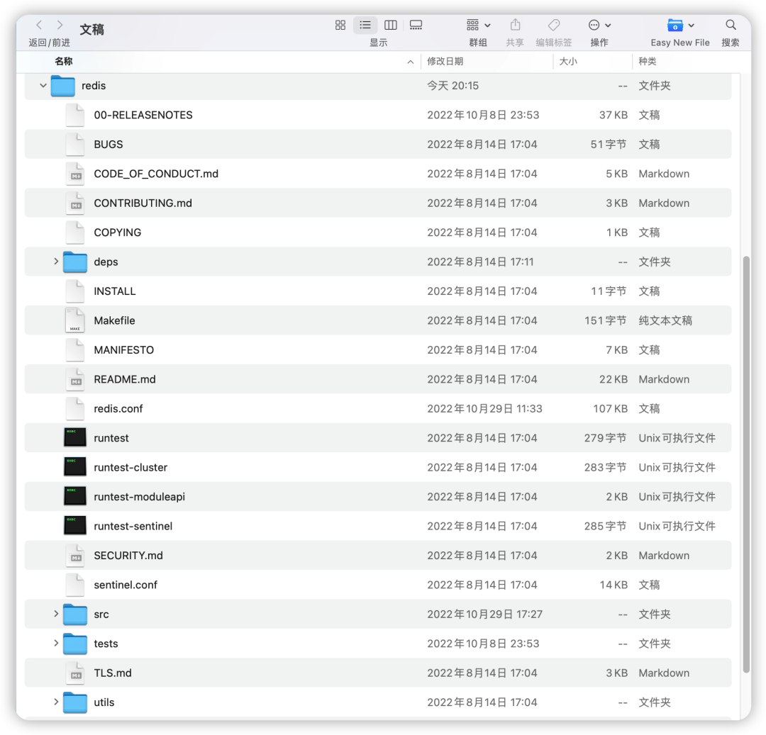This screenshot has height=735, width=766.
Task: Open the search magnifier
Action: (x=731, y=25)
